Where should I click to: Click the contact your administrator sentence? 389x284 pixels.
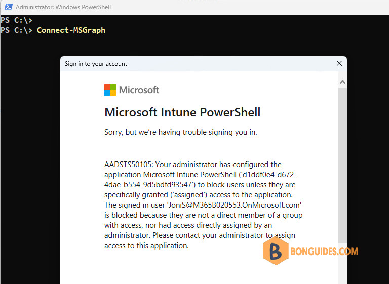[x=200, y=240]
